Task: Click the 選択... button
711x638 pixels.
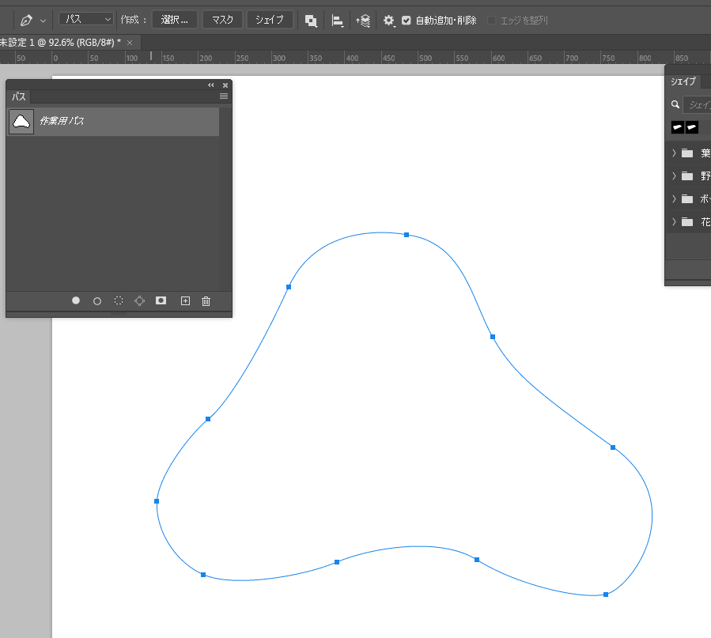Action: 175,20
